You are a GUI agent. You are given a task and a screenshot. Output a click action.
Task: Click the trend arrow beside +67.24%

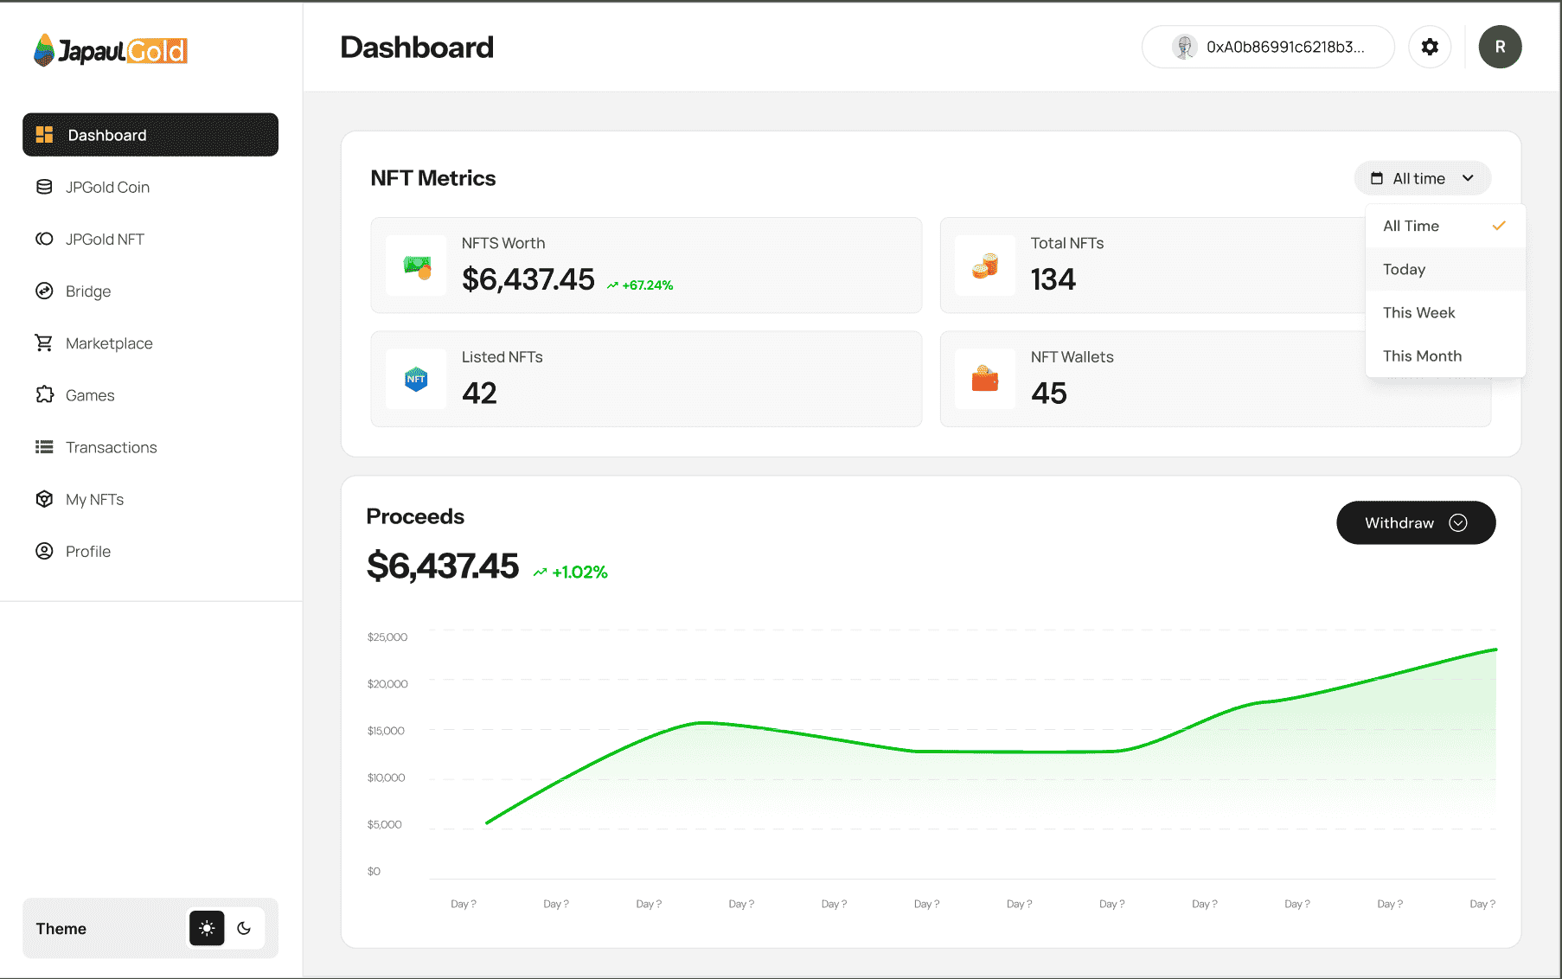pos(612,285)
